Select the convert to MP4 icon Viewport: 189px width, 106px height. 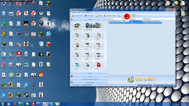click(77, 36)
